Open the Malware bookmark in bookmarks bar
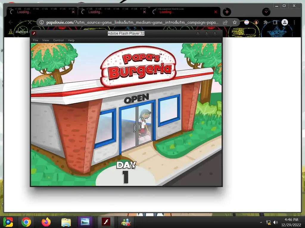Image resolution: width=305 pixels, height=228 pixels. (18, 32)
